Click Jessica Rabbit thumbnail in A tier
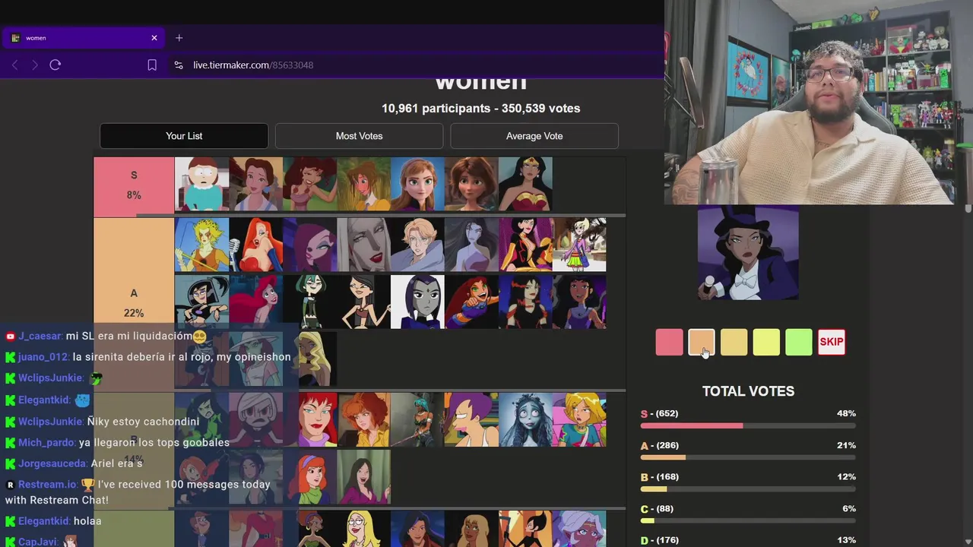 click(x=255, y=245)
